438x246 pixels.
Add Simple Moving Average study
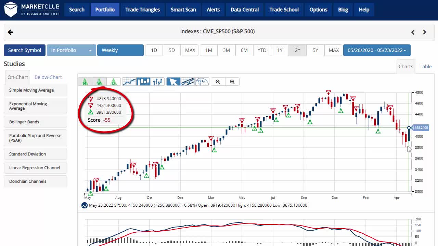pyautogui.click(x=35, y=90)
